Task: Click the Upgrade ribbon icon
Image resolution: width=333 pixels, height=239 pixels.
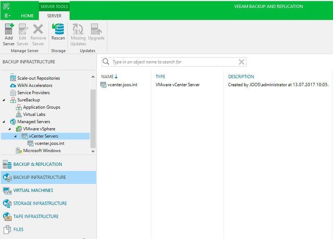Action: [97, 29]
